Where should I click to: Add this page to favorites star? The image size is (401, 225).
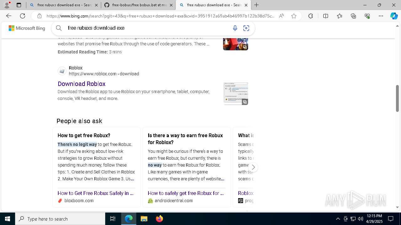click(x=294, y=16)
